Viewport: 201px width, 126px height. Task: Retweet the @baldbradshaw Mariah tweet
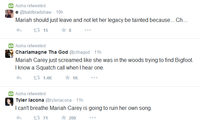point(37,30)
